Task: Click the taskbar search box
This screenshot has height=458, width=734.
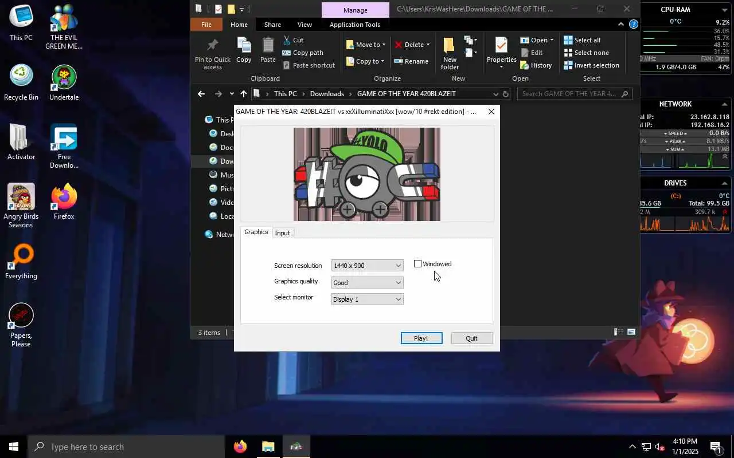Action: pyautogui.click(x=126, y=447)
